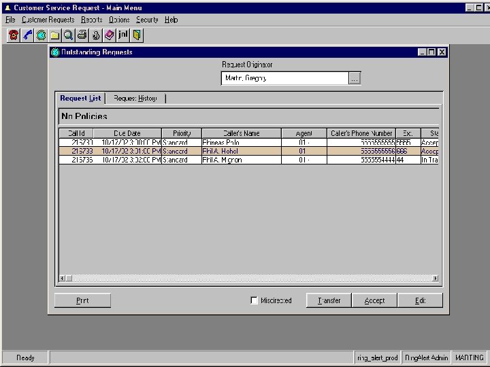
Task: Open the Options menu
Action: click(119, 20)
